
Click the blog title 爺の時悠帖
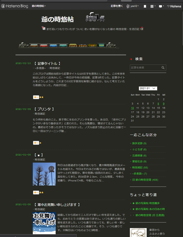(57, 19)
